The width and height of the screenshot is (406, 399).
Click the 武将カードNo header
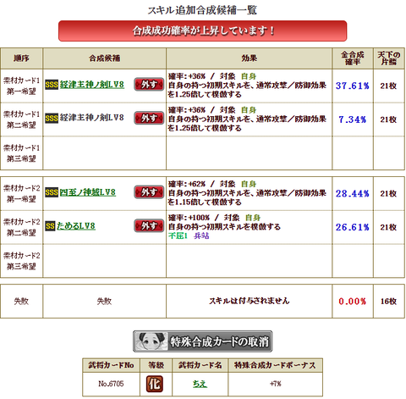click(111, 365)
